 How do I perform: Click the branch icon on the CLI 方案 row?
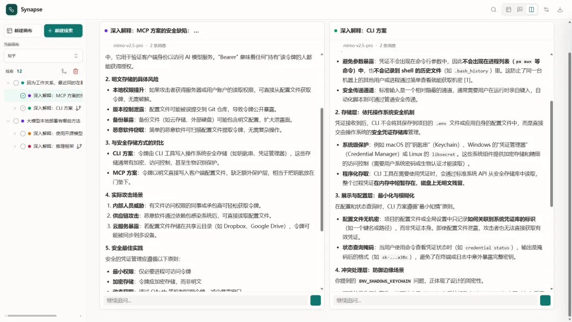point(78,109)
